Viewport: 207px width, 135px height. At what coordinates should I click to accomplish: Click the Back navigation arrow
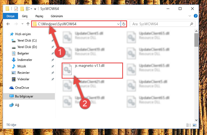coord(8,24)
